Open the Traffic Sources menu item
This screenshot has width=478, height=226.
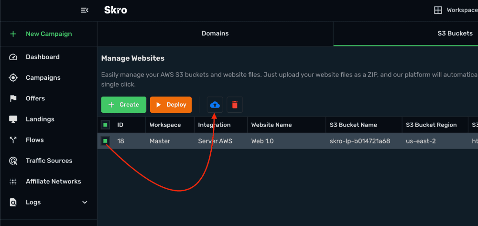pyautogui.click(x=48, y=161)
